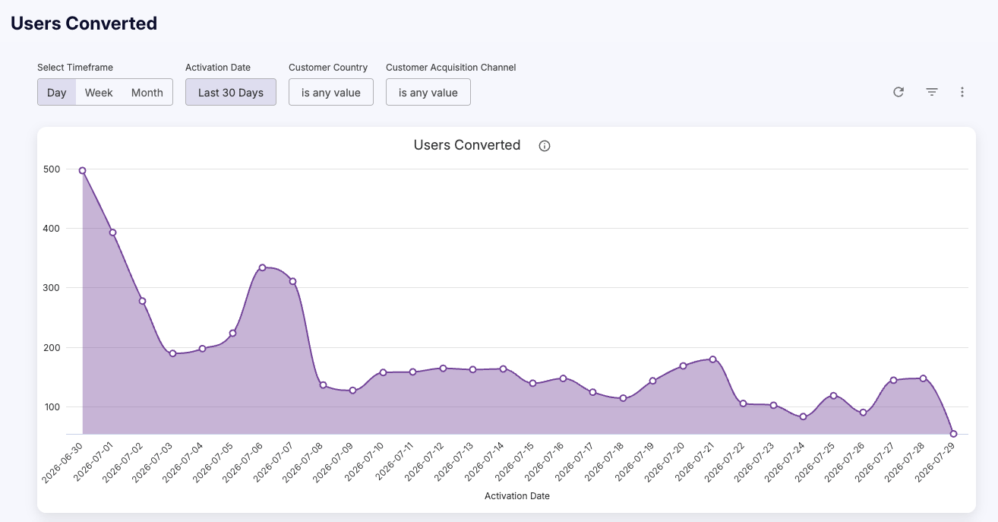Open Customer Country filter dropdown
This screenshot has height=522, width=998.
[331, 93]
